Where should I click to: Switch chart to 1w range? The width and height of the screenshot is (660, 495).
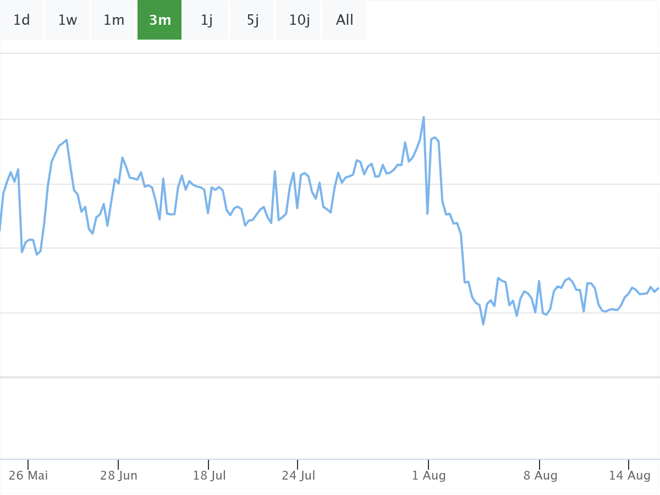(x=68, y=20)
